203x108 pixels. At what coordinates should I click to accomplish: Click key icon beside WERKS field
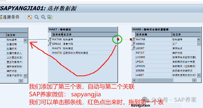coord(134,44)
